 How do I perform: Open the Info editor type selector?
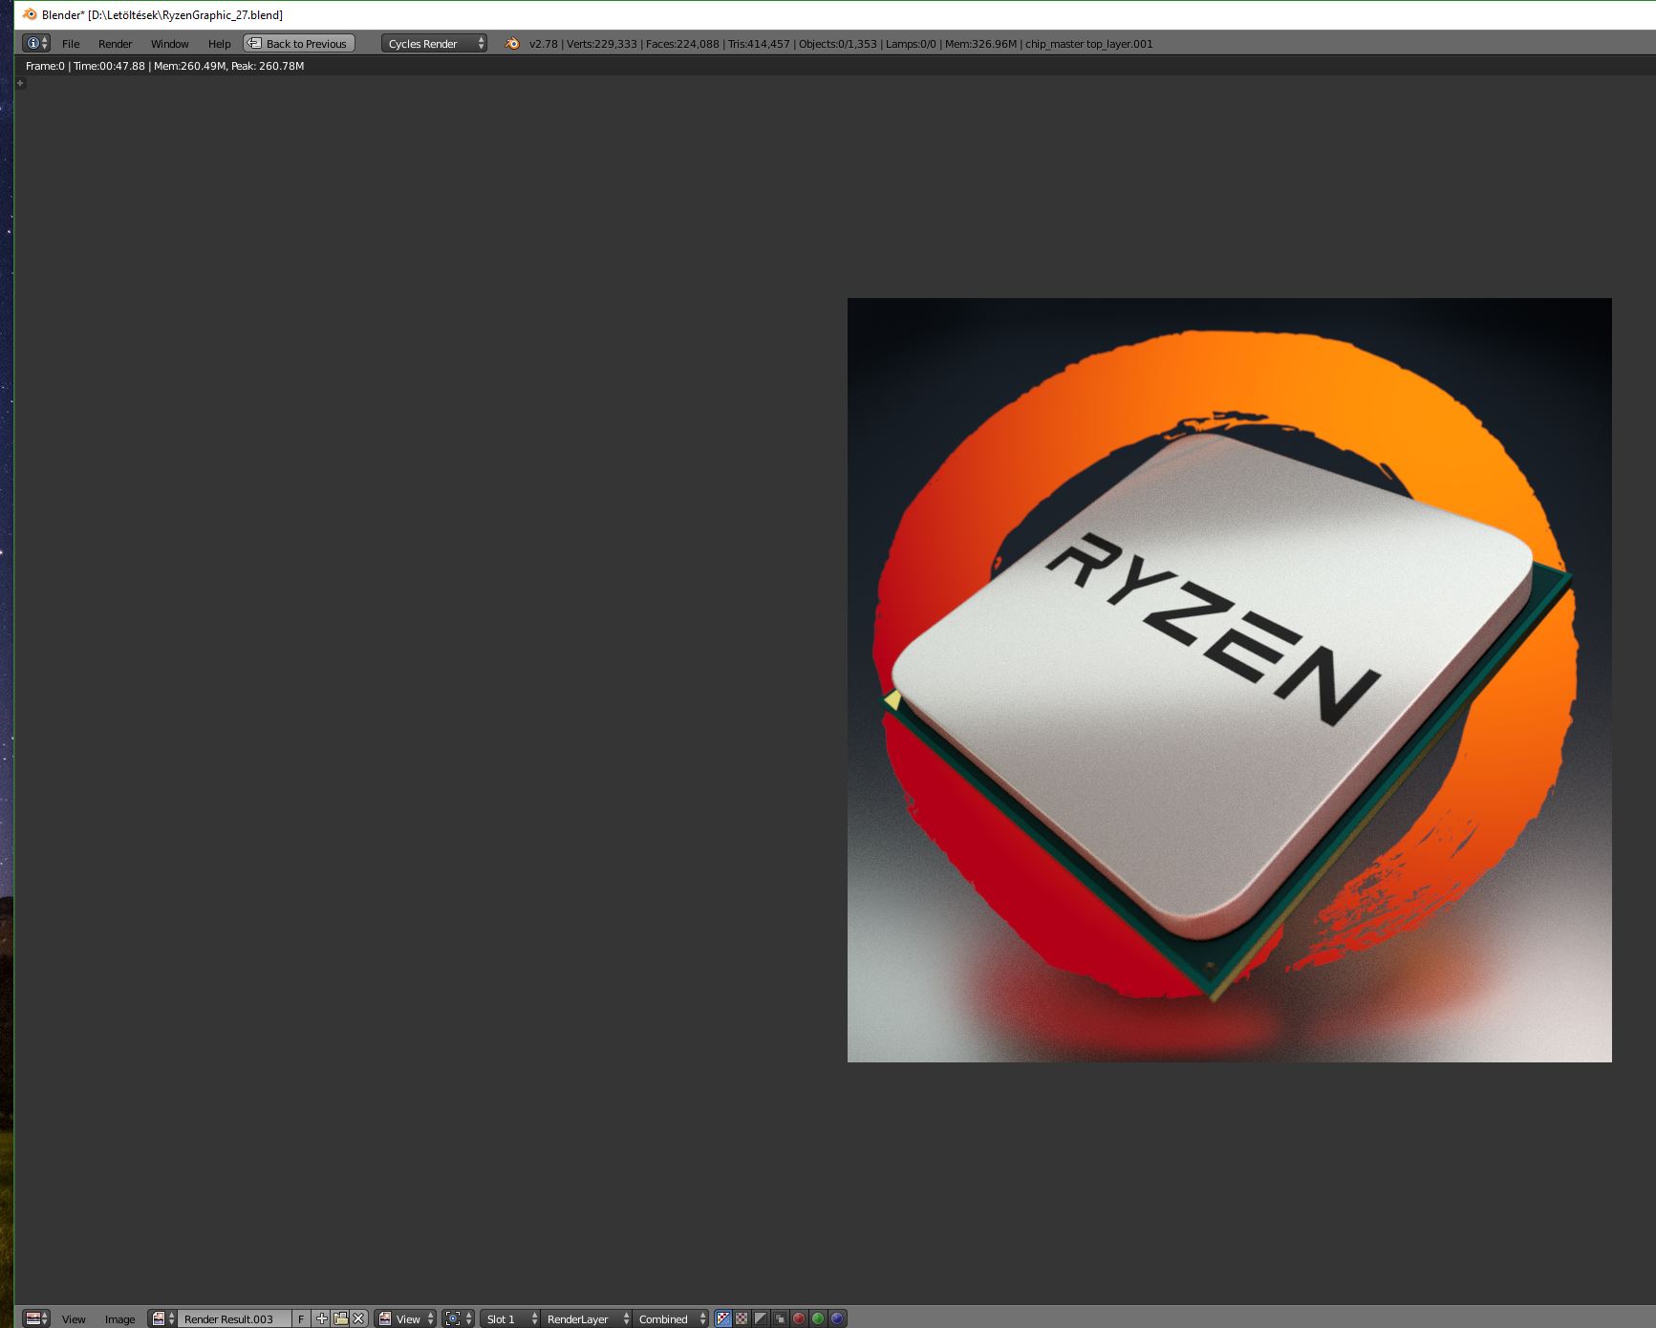(36, 43)
